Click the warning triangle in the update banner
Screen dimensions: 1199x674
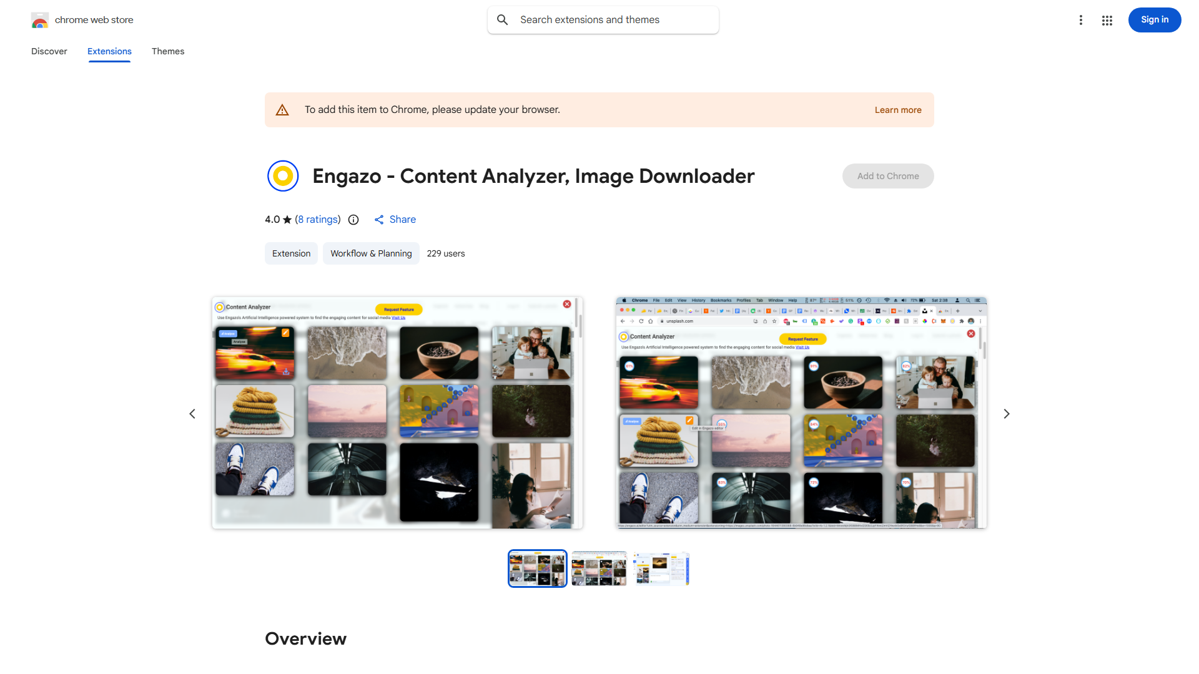pyautogui.click(x=282, y=109)
